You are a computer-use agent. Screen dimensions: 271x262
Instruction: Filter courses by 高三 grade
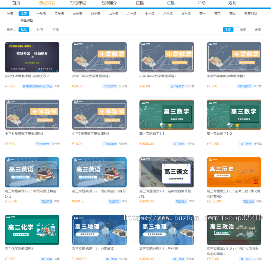[232, 13]
